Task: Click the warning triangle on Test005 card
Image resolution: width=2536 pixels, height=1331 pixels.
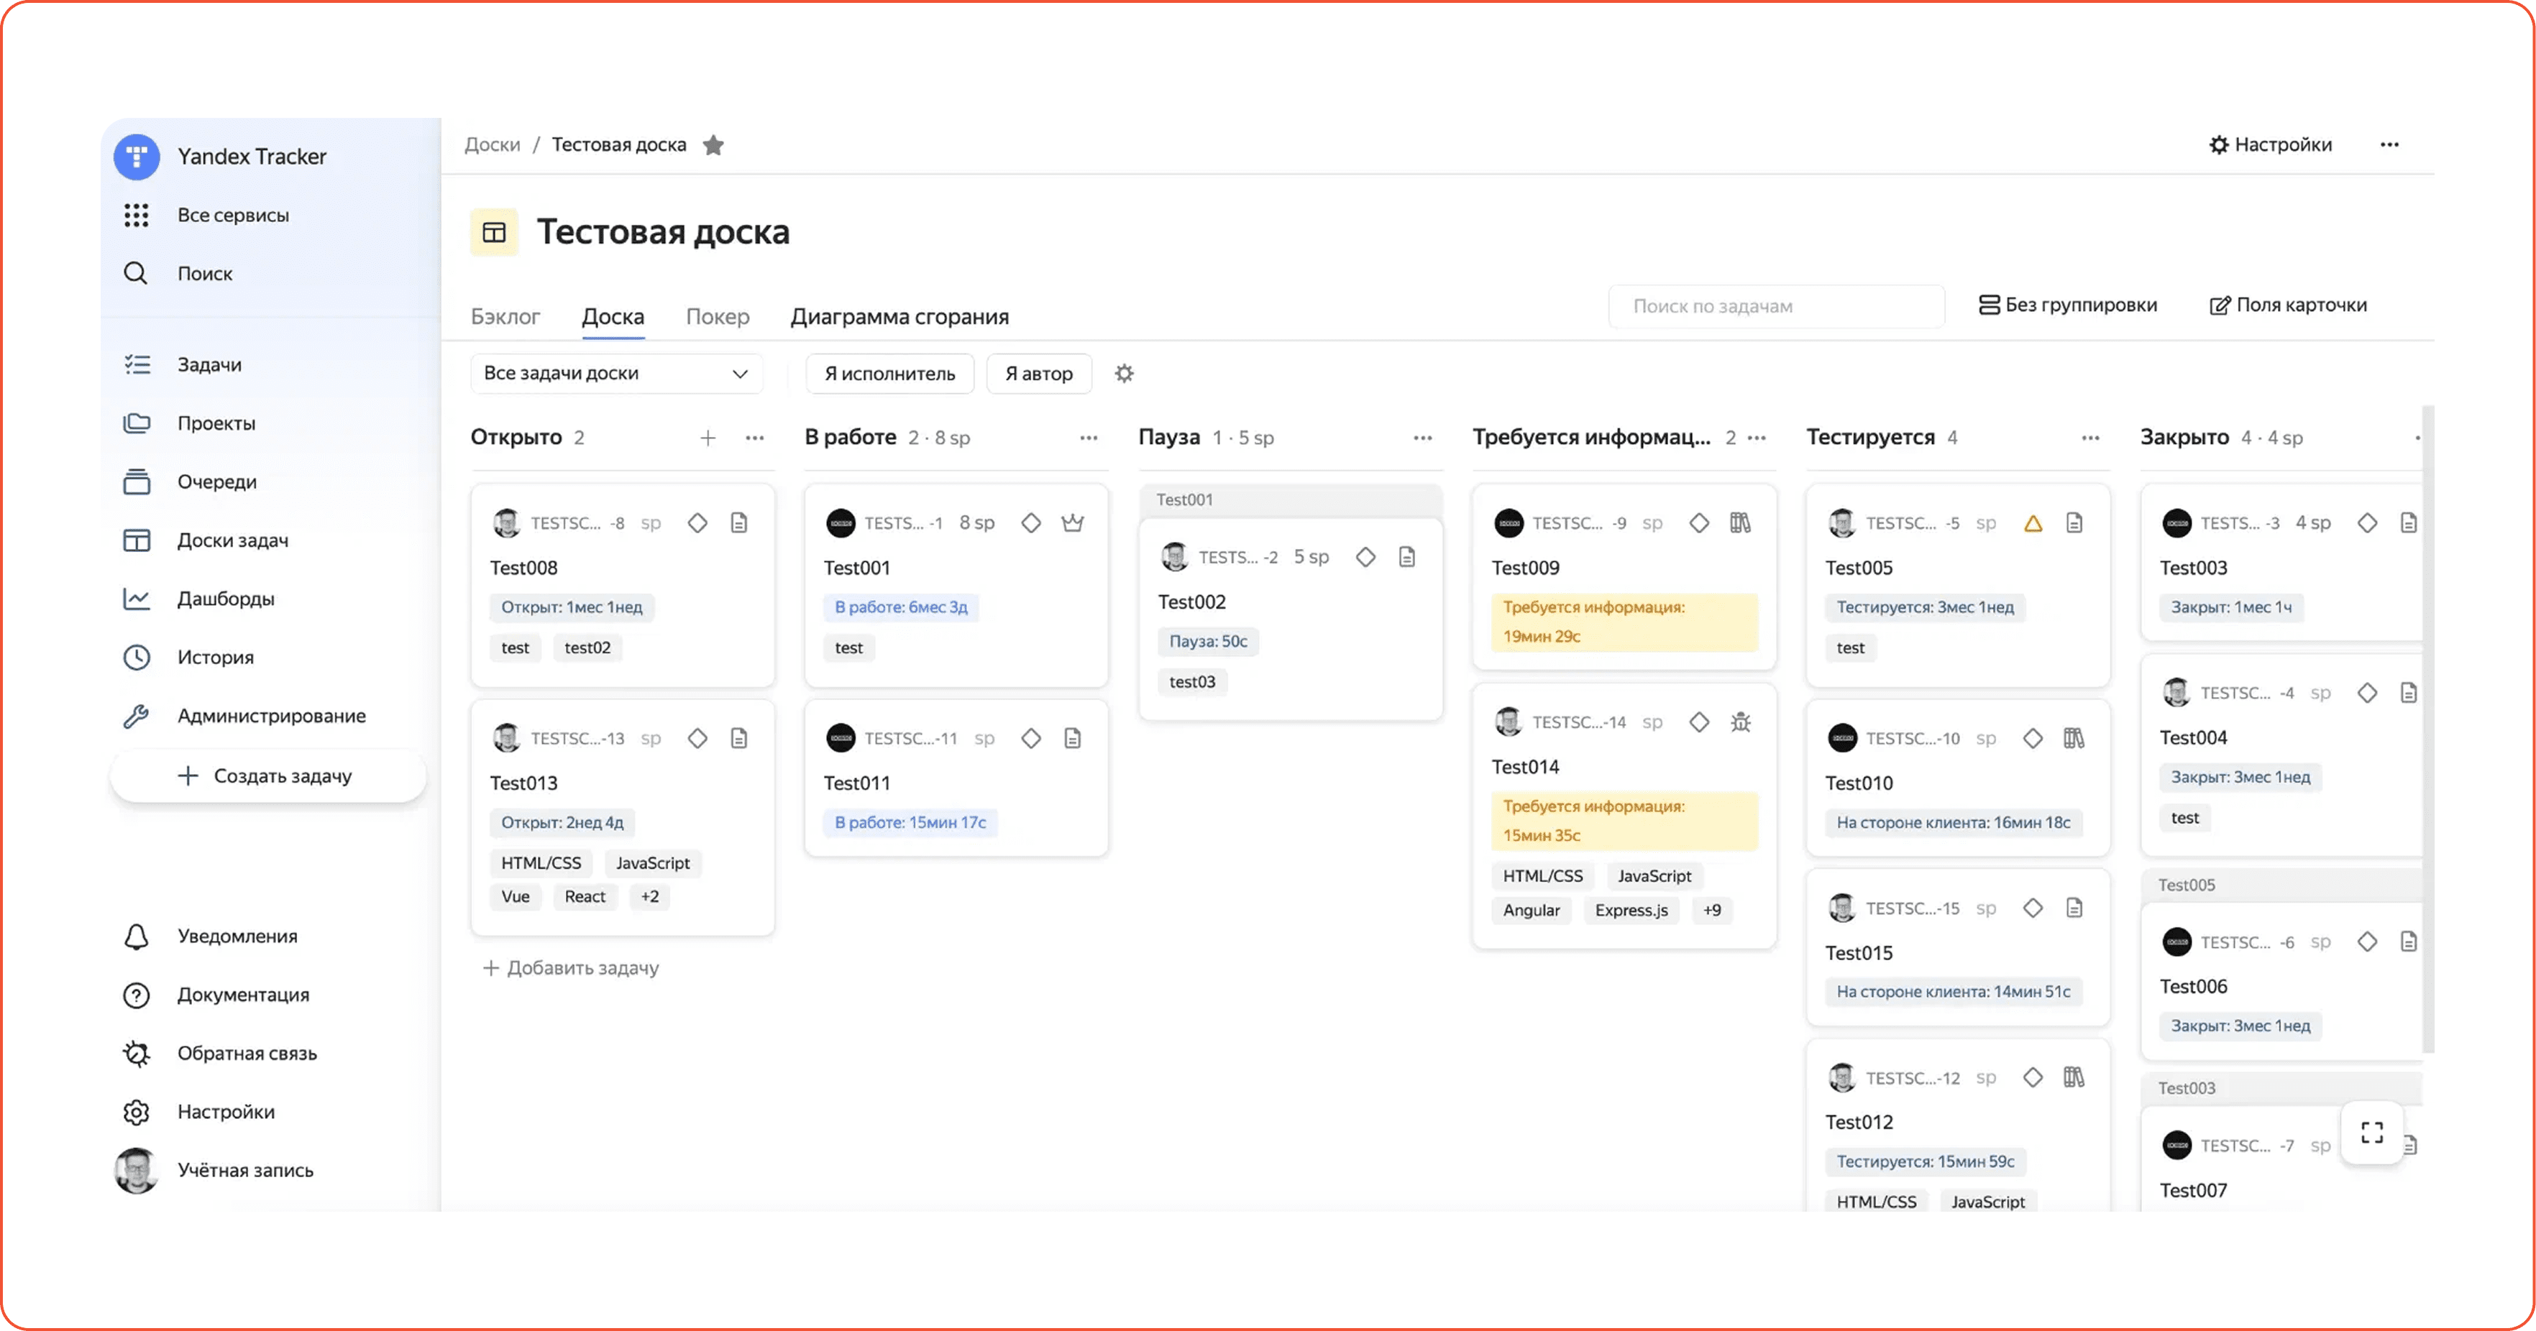Action: [x=2033, y=523]
